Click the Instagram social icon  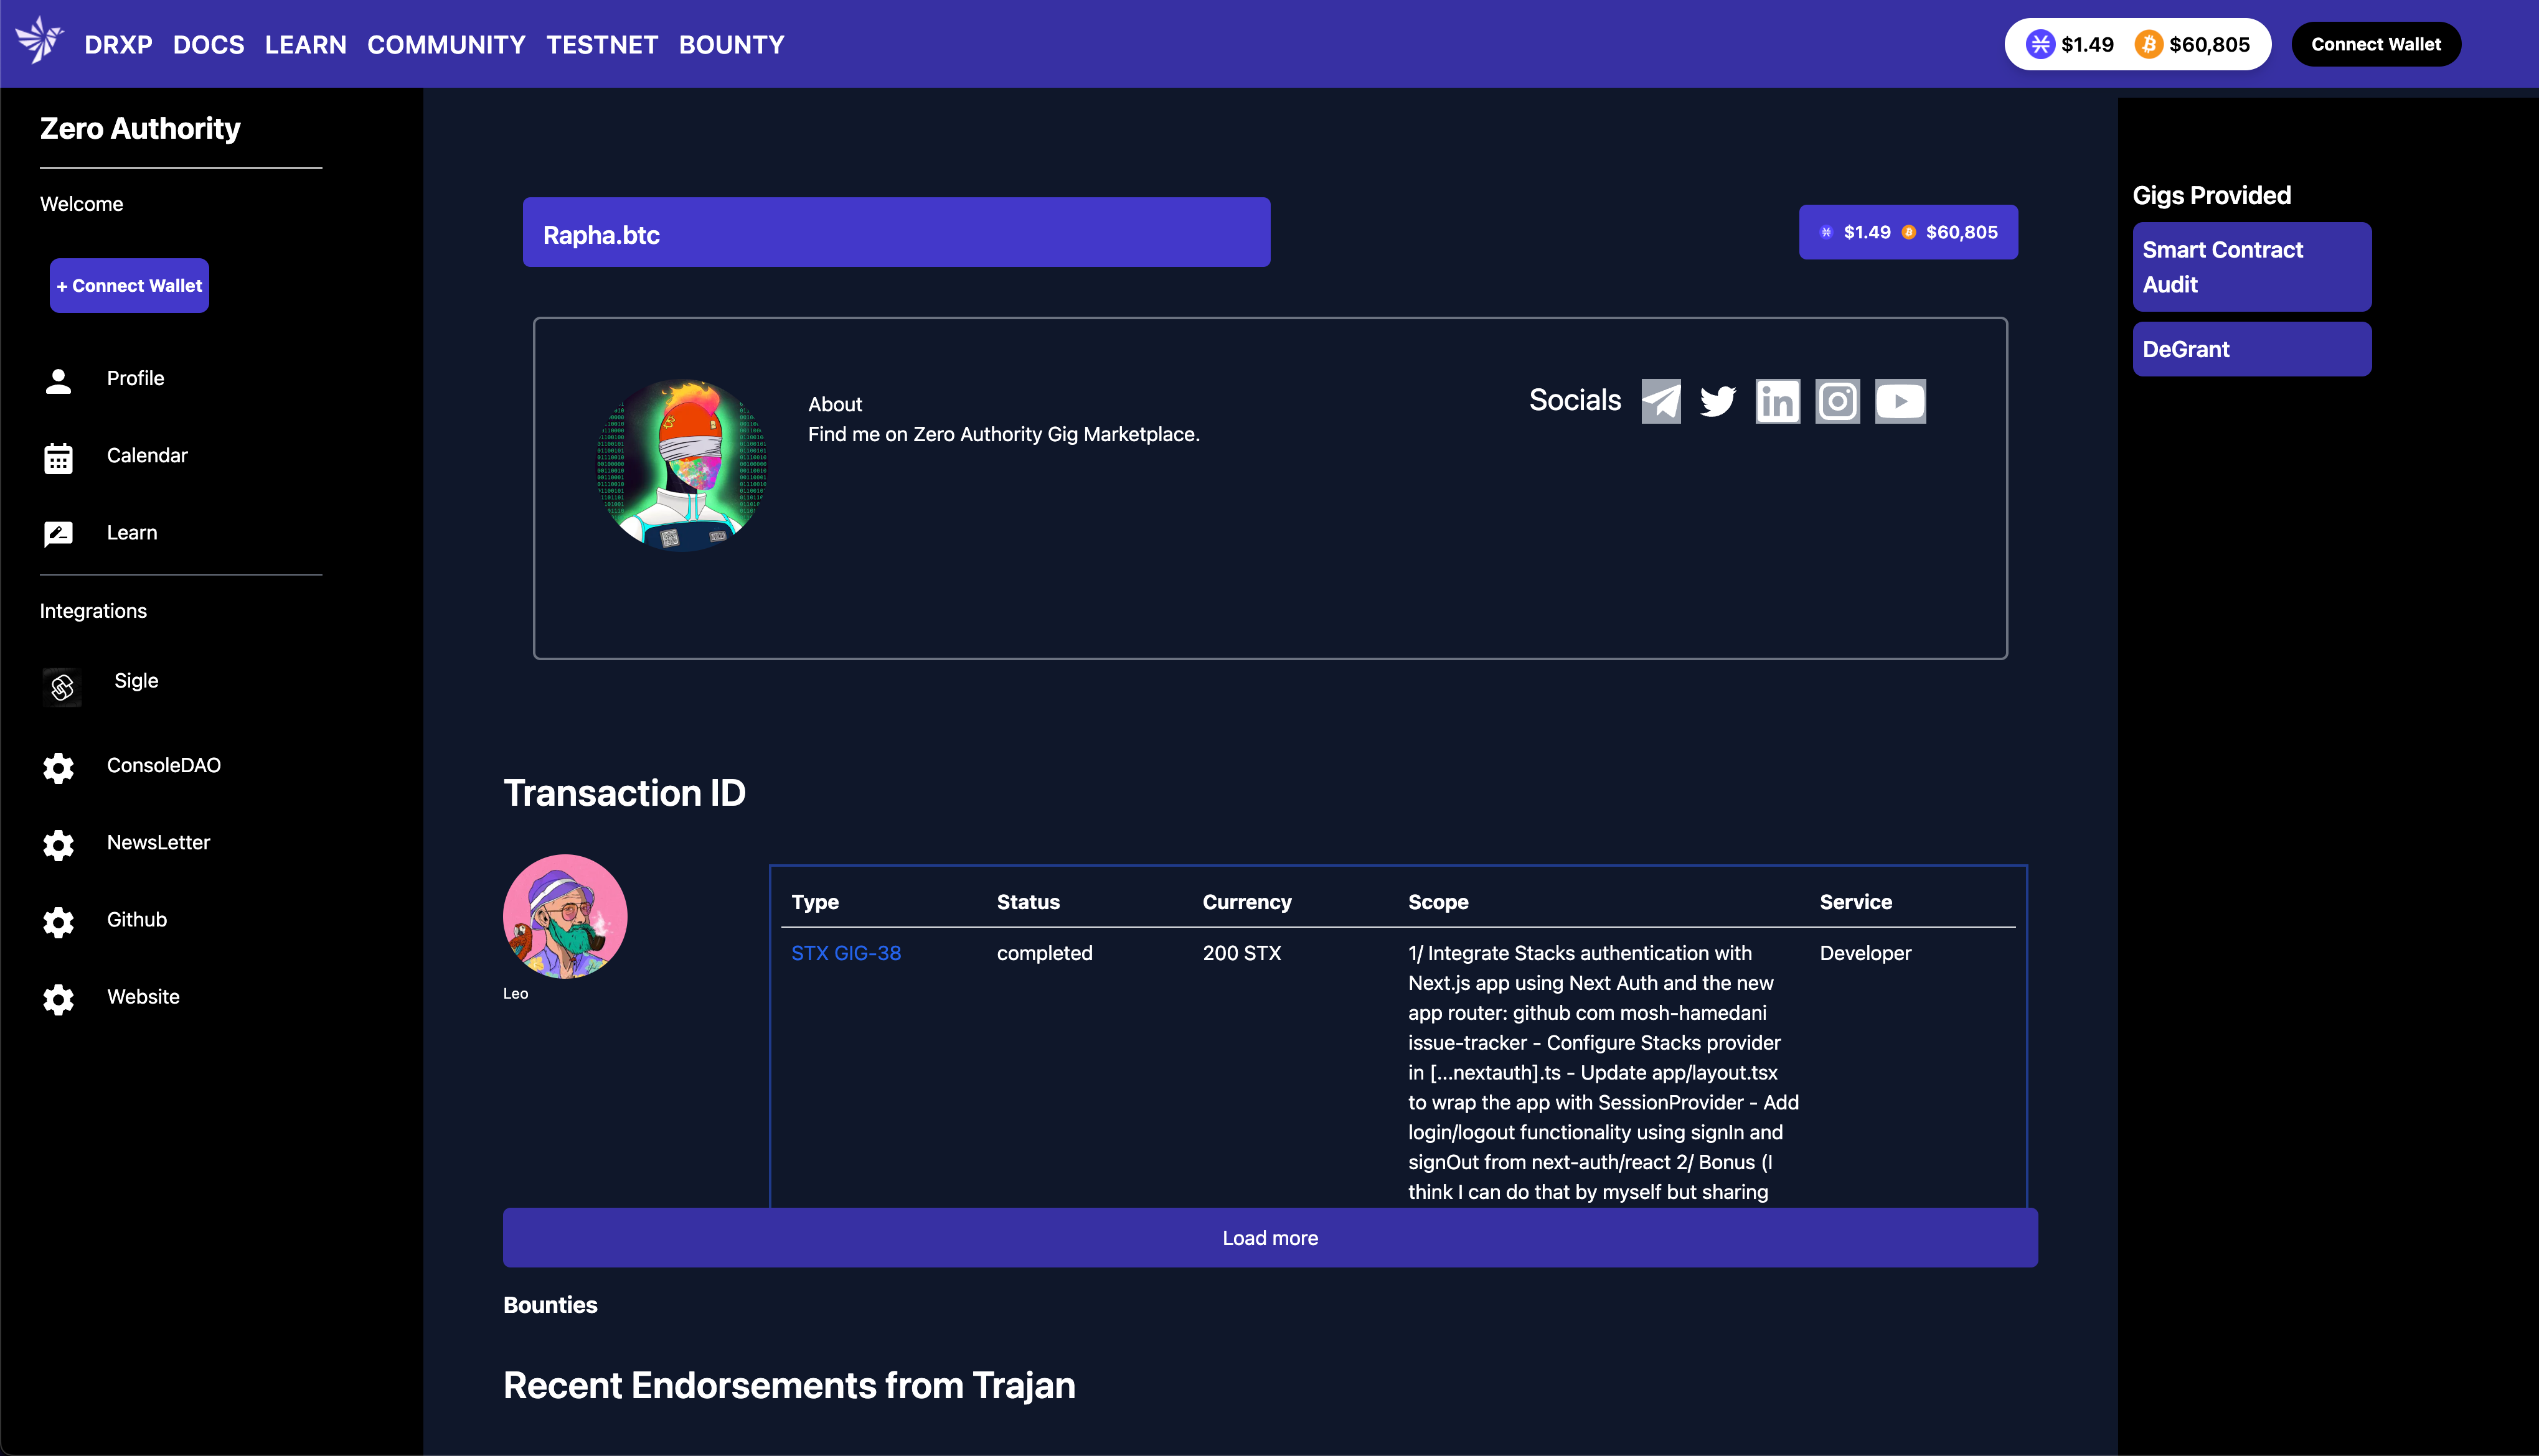click(1837, 401)
